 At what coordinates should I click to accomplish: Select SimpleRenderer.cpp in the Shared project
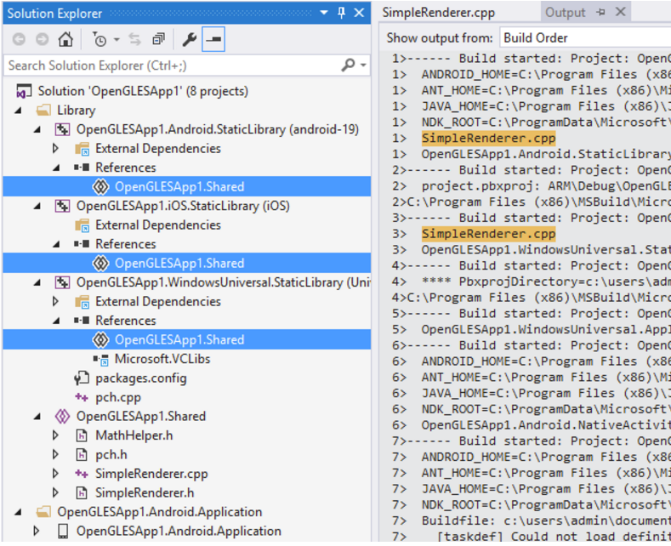(151, 474)
